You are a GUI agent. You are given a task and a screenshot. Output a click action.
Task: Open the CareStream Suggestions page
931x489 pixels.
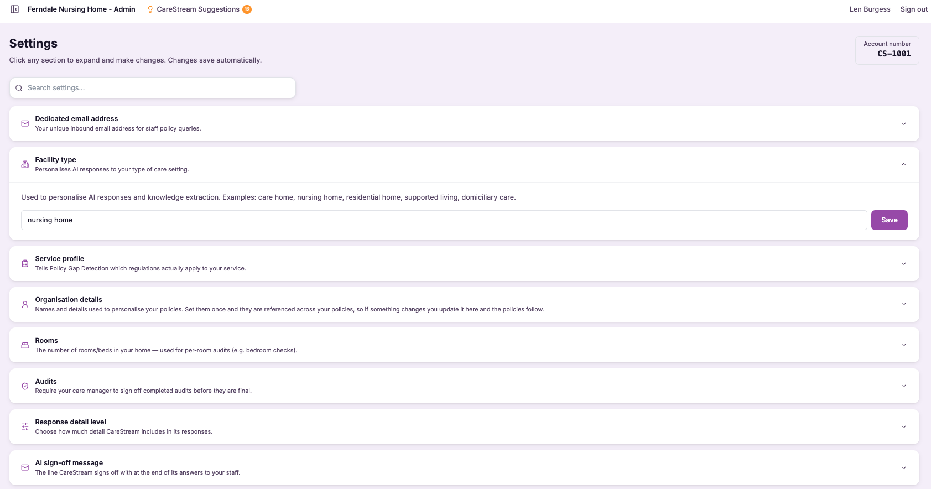tap(198, 9)
